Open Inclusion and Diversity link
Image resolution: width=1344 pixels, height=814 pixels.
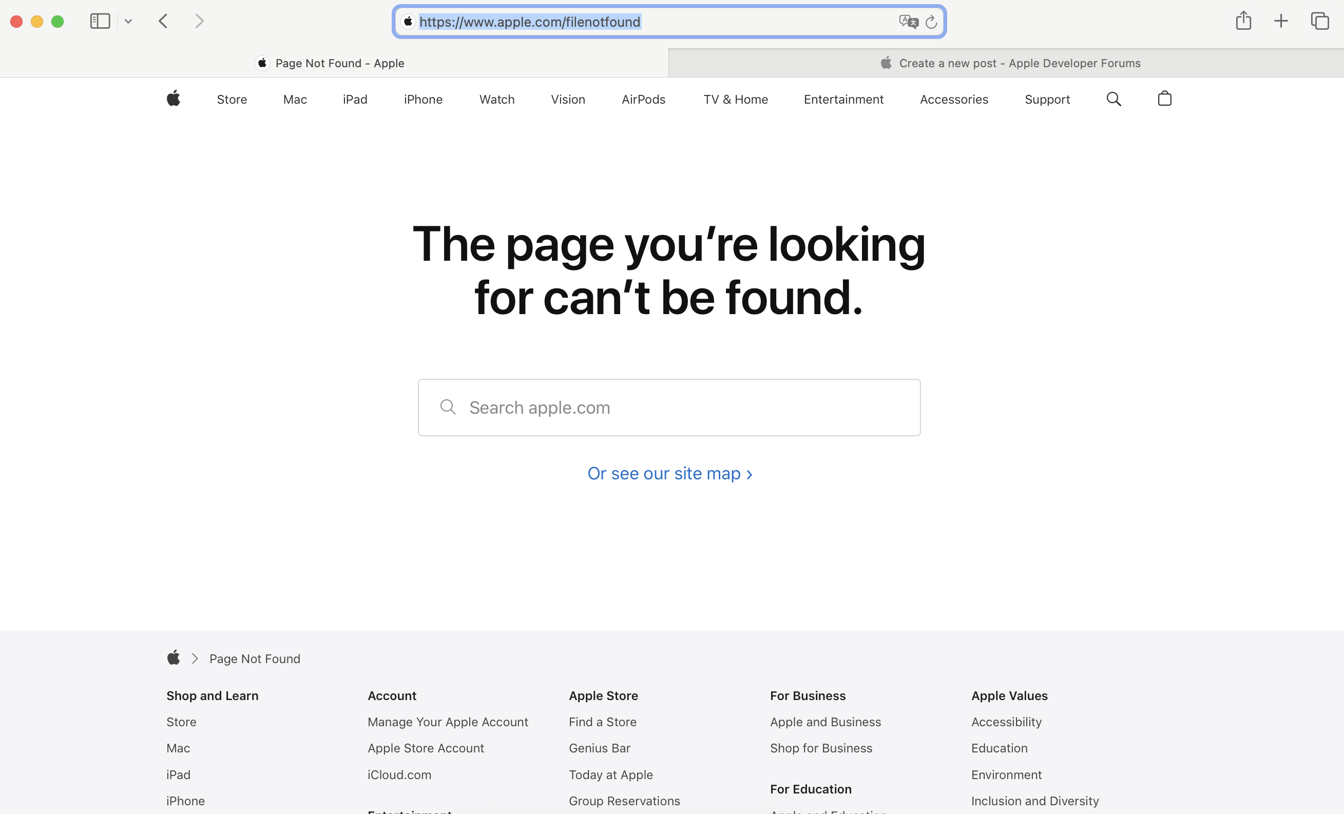pyautogui.click(x=1035, y=801)
